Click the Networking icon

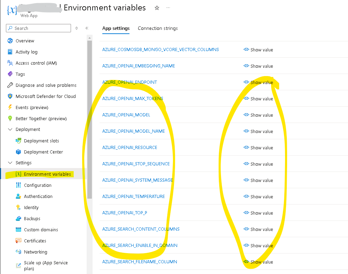(18, 252)
